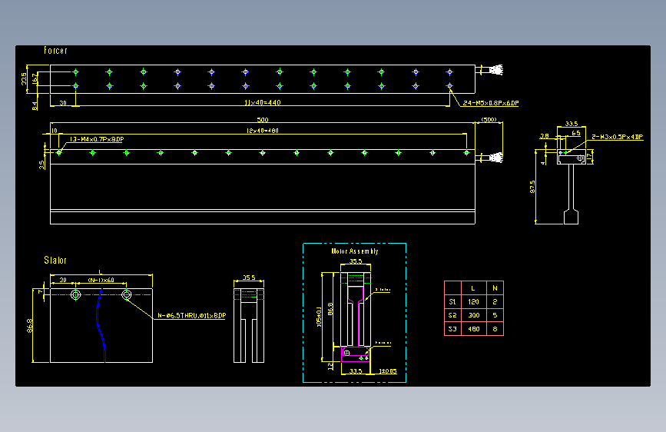Click the "300" table cell
The height and width of the screenshot is (432, 666).
[x=474, y=315]
